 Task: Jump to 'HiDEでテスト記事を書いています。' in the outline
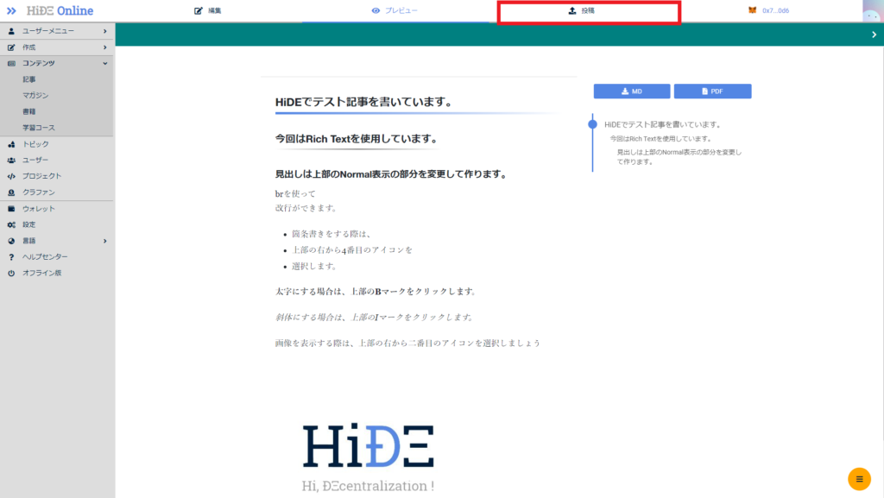pos(662,124)
